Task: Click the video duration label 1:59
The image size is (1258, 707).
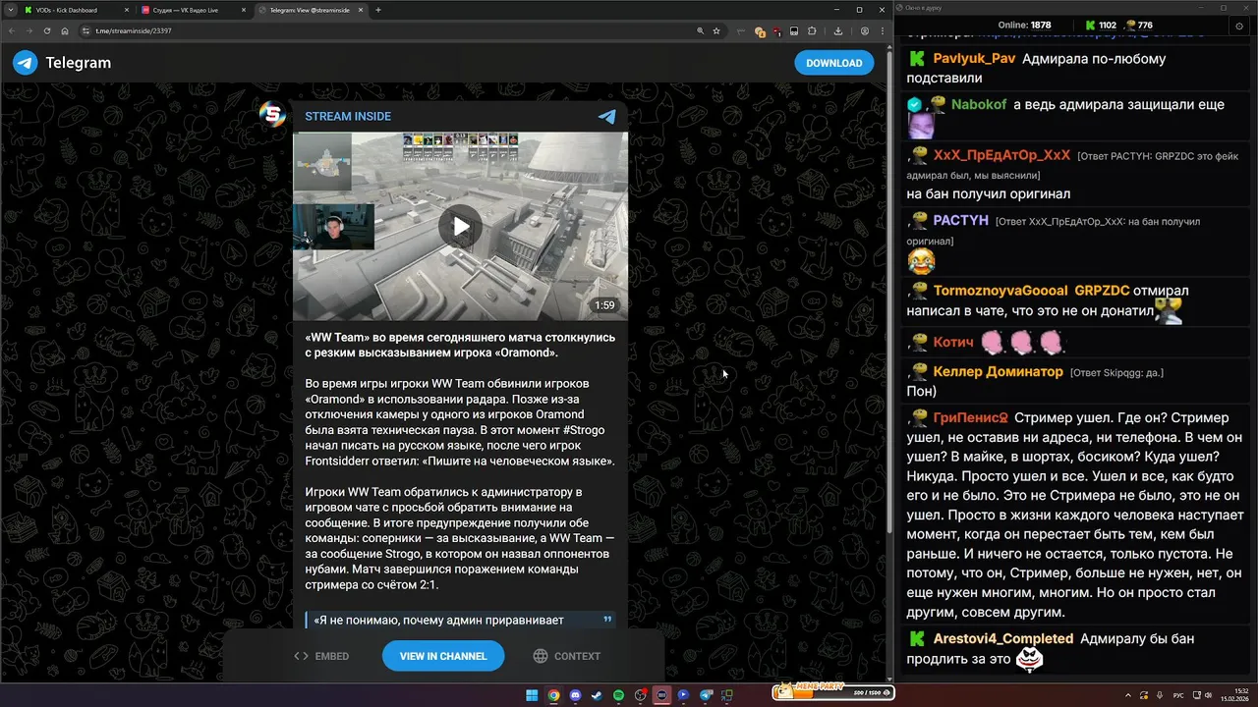Action: tap(604, 305)
